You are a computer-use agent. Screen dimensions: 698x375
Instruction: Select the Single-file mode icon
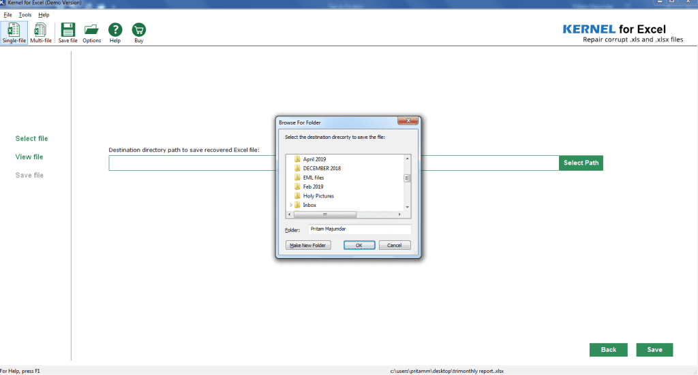[14, 32]
